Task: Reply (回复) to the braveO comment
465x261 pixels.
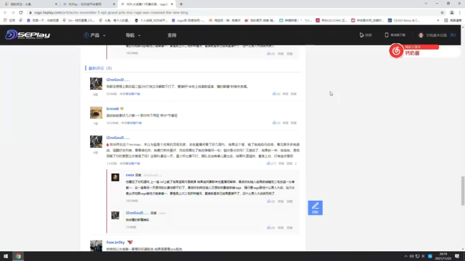Action: 294,123
